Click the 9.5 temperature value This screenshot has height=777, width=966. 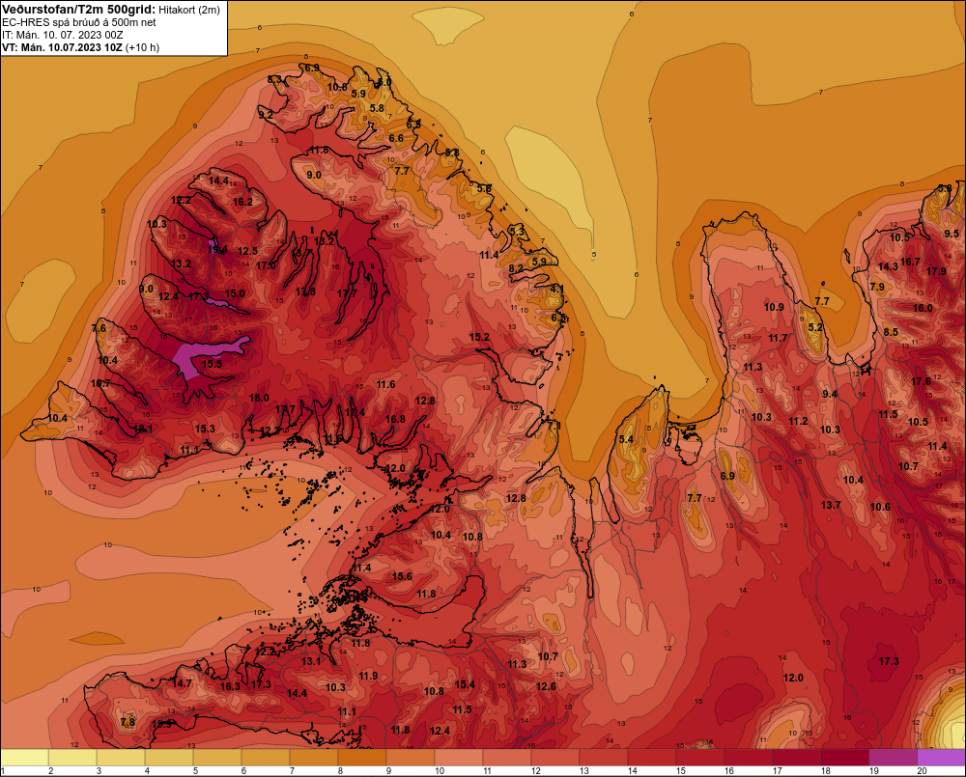point(952,234)
